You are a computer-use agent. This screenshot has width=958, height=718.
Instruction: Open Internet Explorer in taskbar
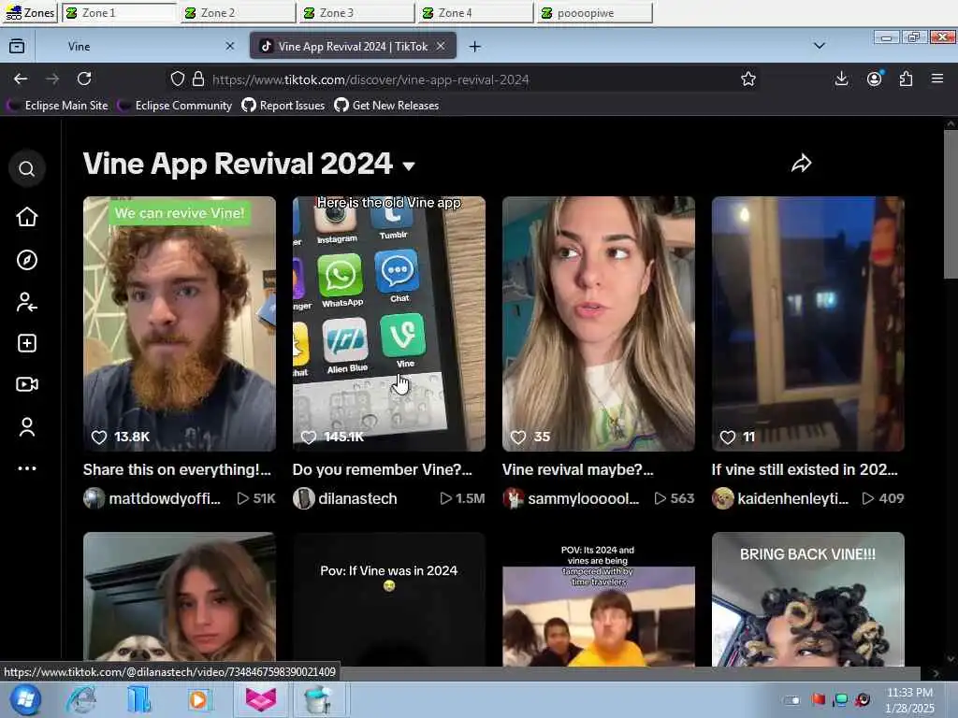(x=82, y=699)
